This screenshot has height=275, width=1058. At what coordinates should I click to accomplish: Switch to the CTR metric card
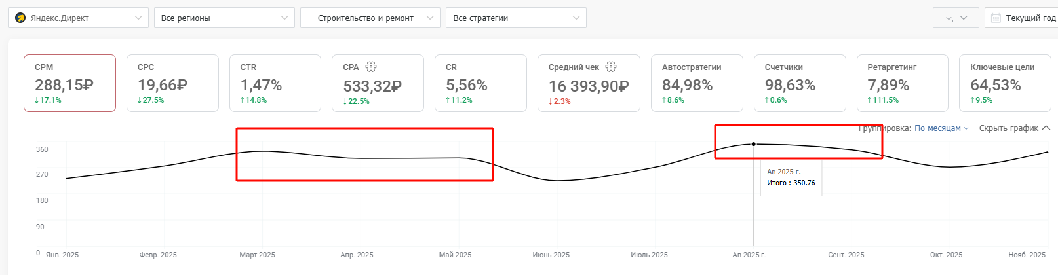[x=275, y=83]
